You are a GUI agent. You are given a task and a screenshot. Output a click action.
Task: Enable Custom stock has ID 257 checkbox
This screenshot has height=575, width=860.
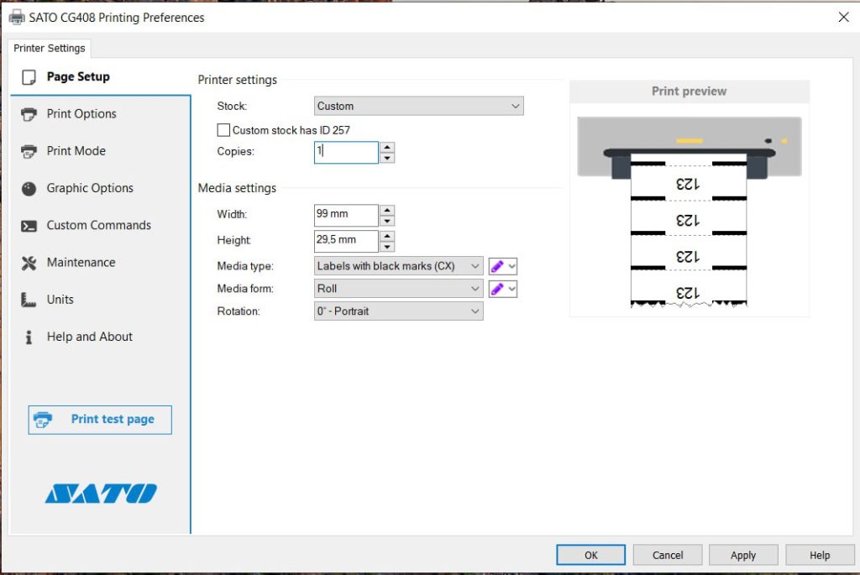pyautogui.click(x=223, y=130)
